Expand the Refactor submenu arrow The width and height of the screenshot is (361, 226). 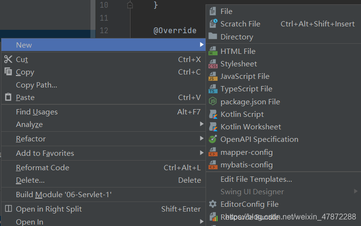pyautogui.click(x=202, y=138)
